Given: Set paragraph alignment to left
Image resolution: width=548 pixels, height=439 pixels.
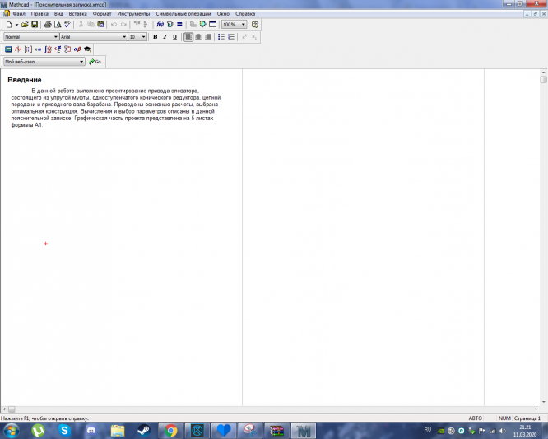Looking at the screenshot, I should click(x=188, y=37).
